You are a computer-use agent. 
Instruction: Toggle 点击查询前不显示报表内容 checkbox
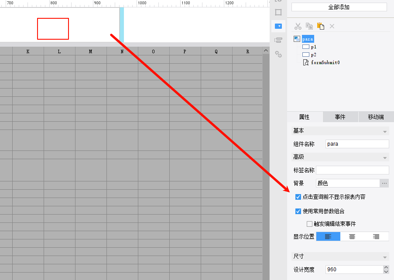(298, 197)
